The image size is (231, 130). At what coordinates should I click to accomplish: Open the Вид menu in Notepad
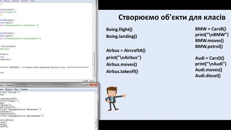pos(16,89)
